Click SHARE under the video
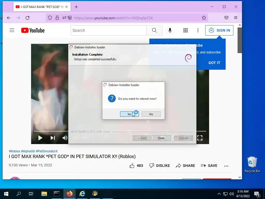265x199 pixels. coord(185,166)
